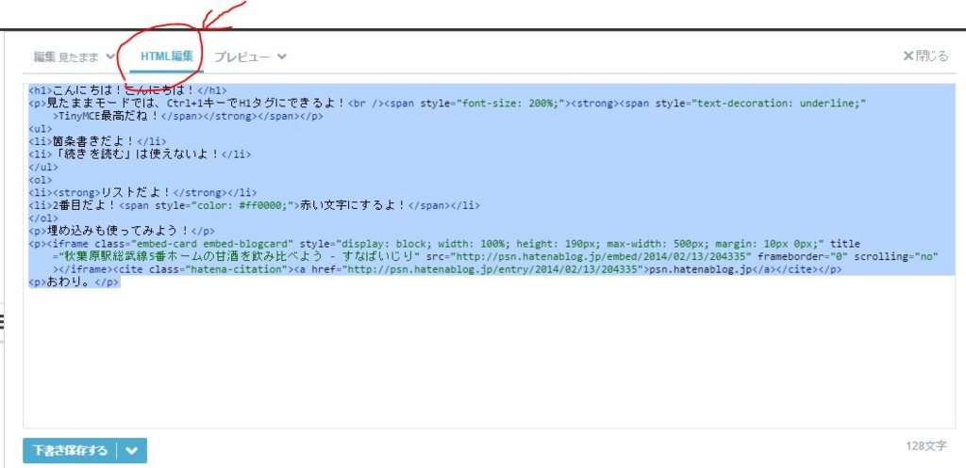Click the 「続きを読む」は使えないよ！ line
The height and width of the screenshot is (468, 966).
(140, 153)
